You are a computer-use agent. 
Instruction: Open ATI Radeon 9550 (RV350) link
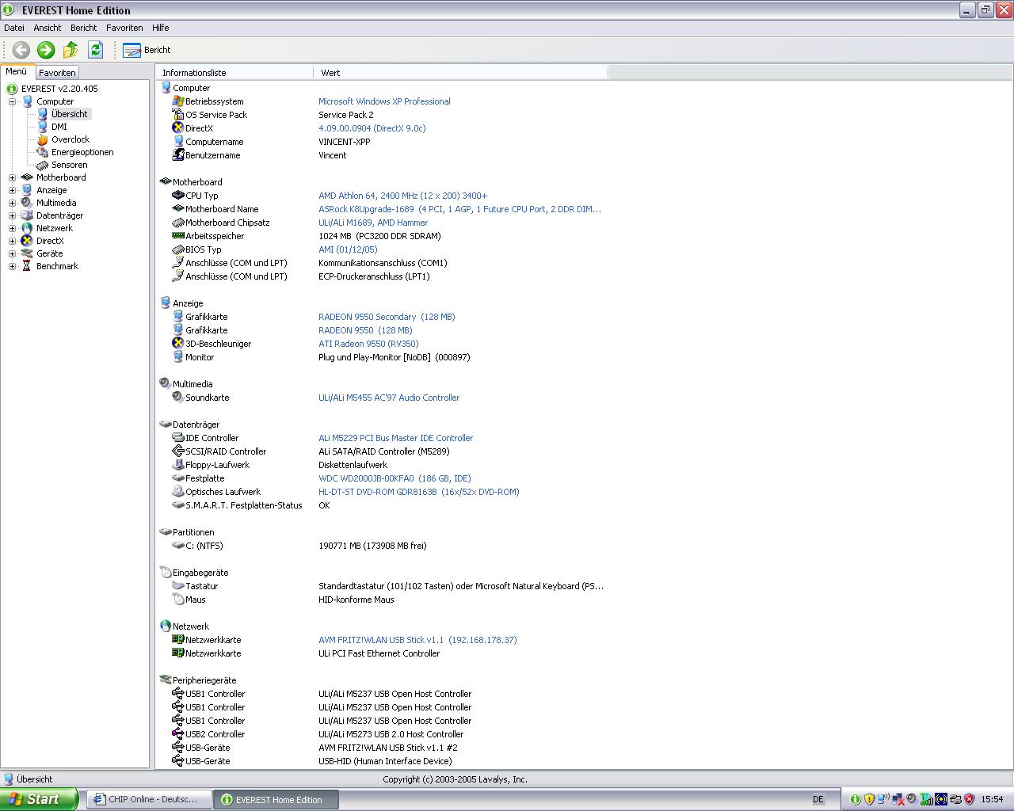368,344
